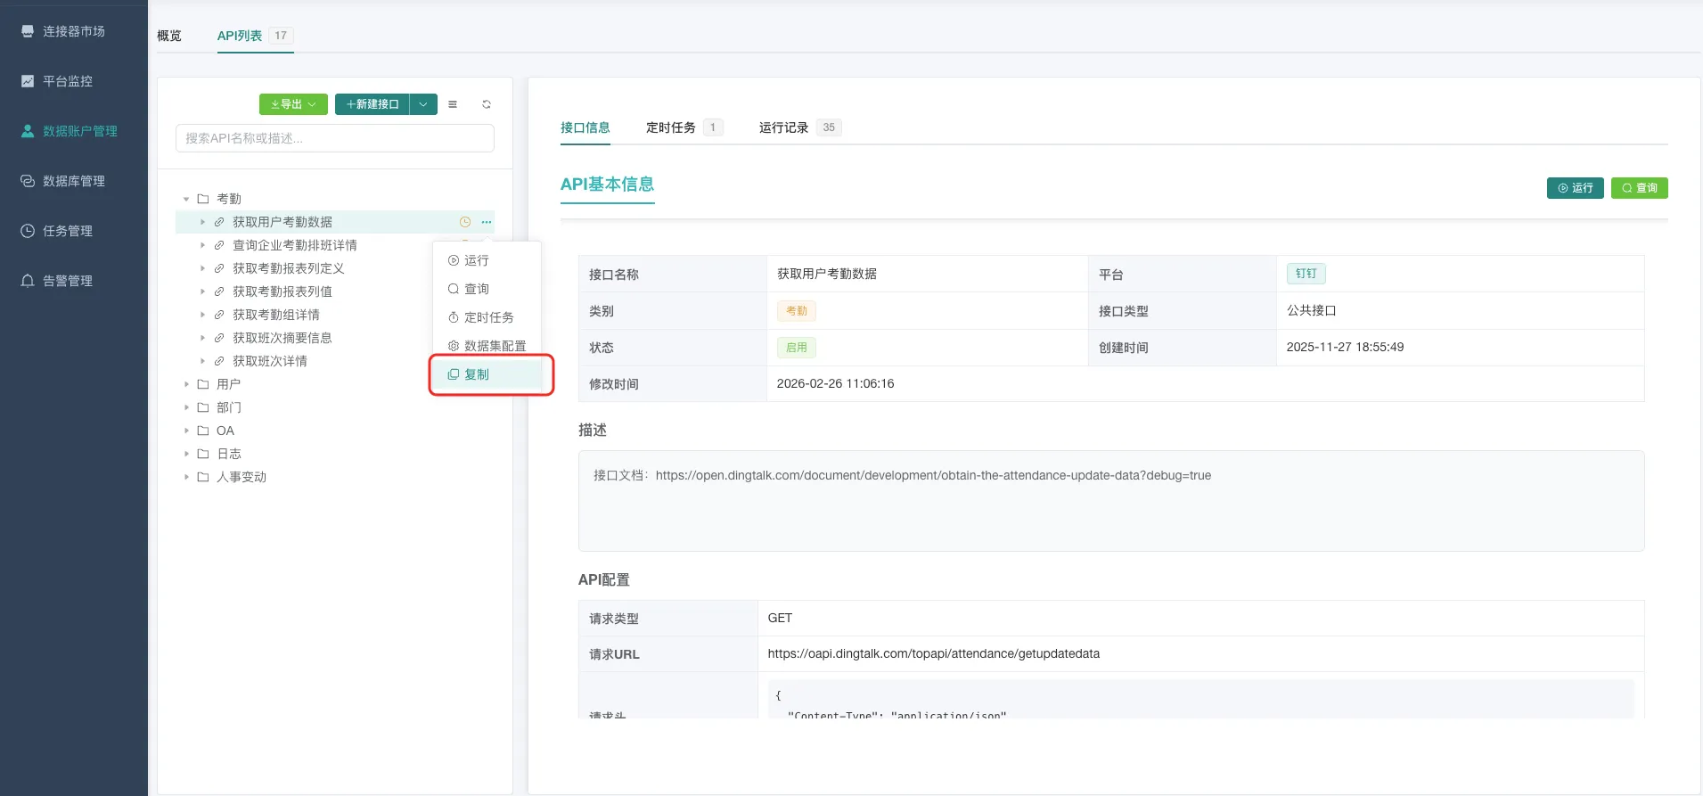Open the 导出 dropdown button
Viewport: 1703px width, 796px height.
point(293,104)
